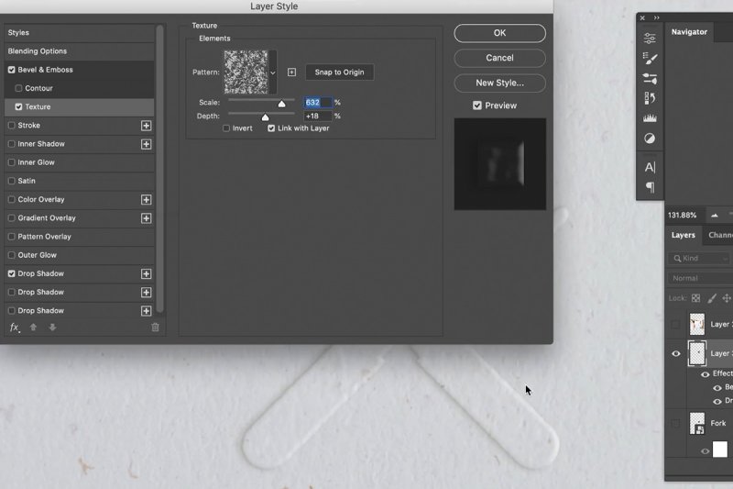
Task: Disable the Preview checkbox
Action: pos(477,106)
